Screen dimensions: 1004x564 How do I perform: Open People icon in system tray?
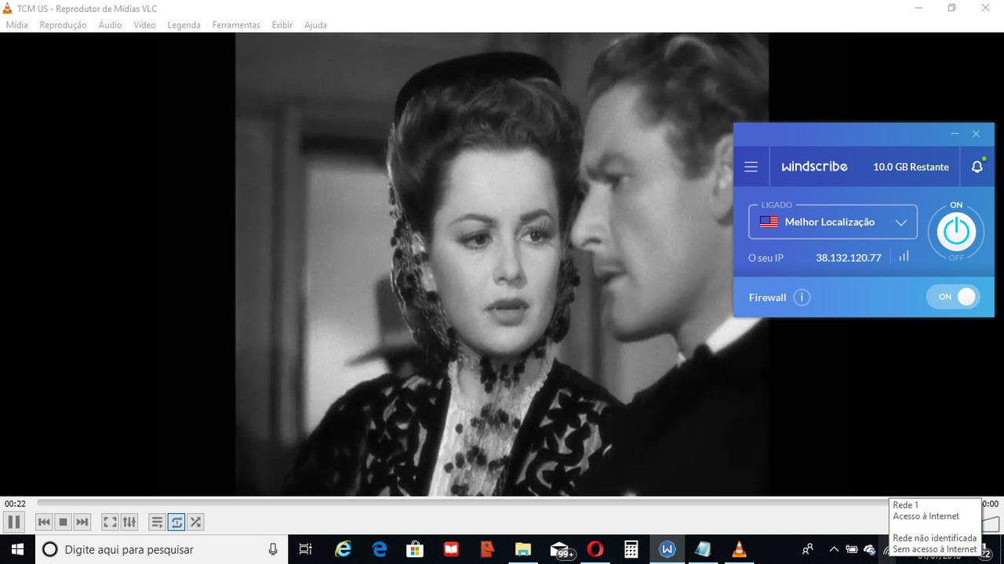[x=807, y=549]
